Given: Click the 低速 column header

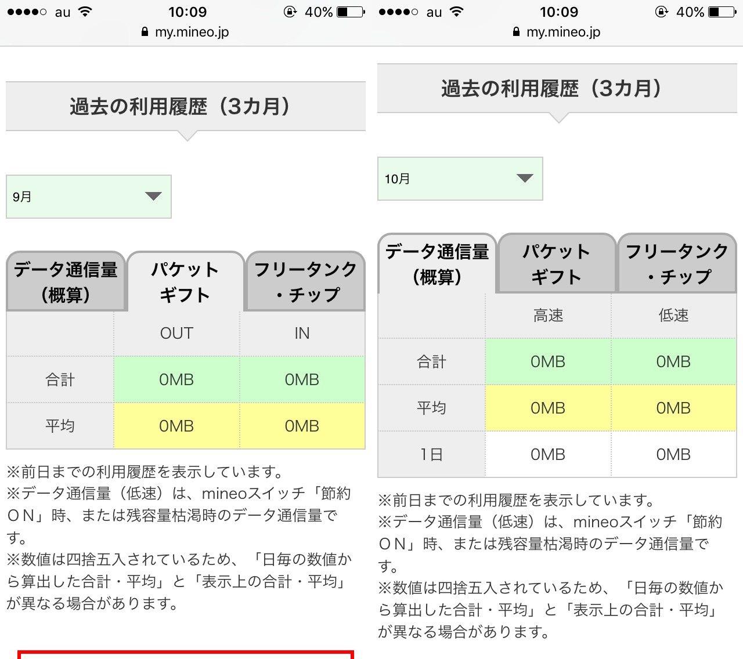Looking at the screenshot, I should point(673,316).
